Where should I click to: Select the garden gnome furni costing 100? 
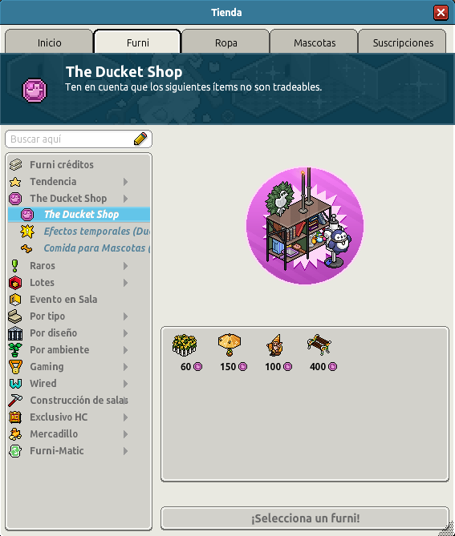[274, 345]
